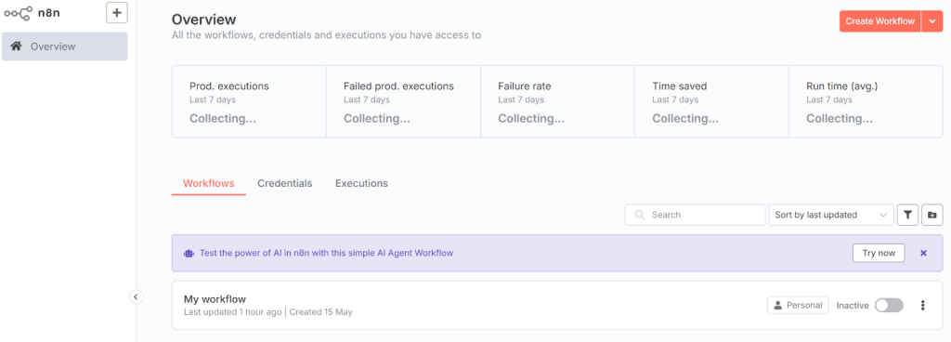Switch to the Credentials tab
Viewport: 951px width, 342px height.
pos(284,183)
